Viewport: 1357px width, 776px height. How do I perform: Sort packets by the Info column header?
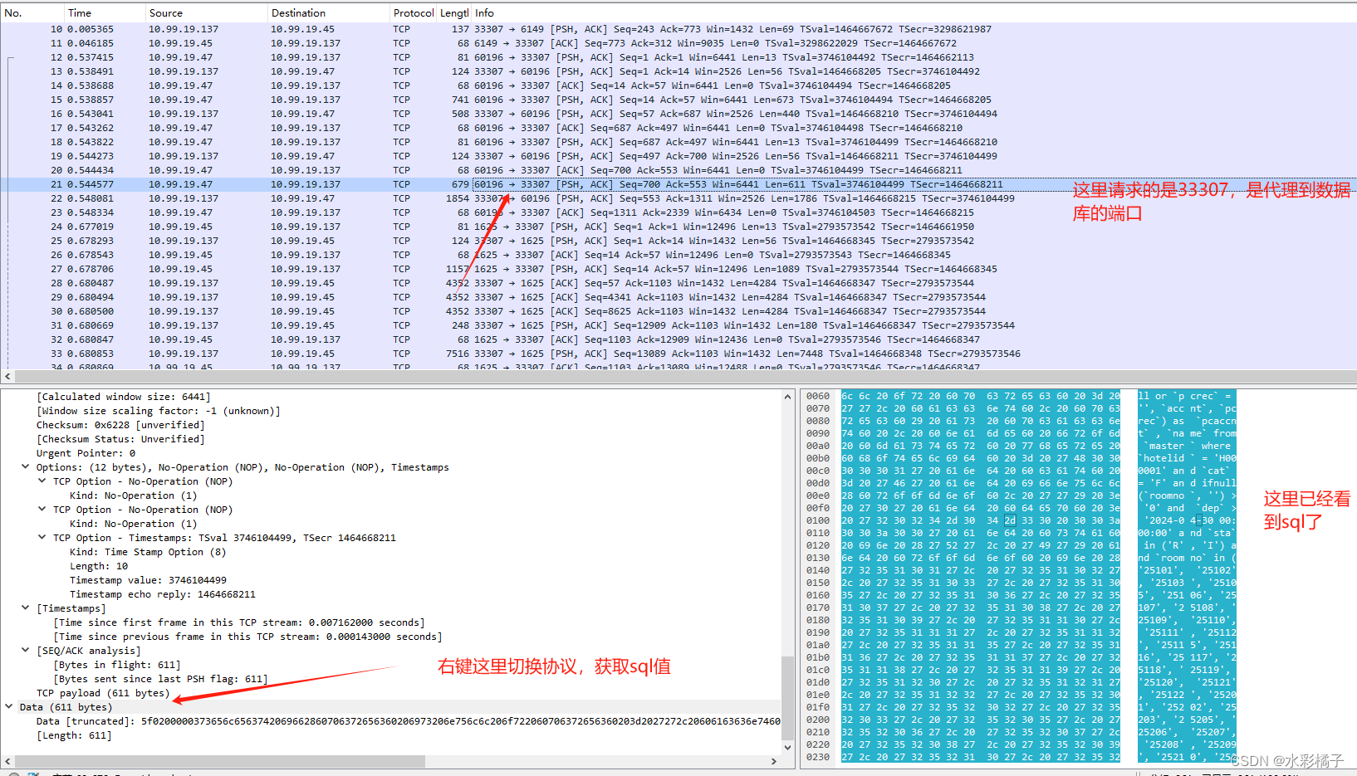coord(914,12)
